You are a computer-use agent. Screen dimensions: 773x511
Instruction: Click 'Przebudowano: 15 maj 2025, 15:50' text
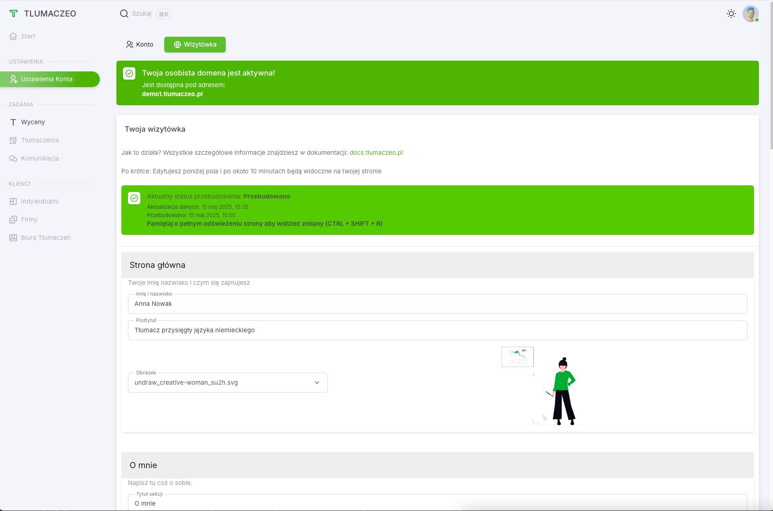191,215
